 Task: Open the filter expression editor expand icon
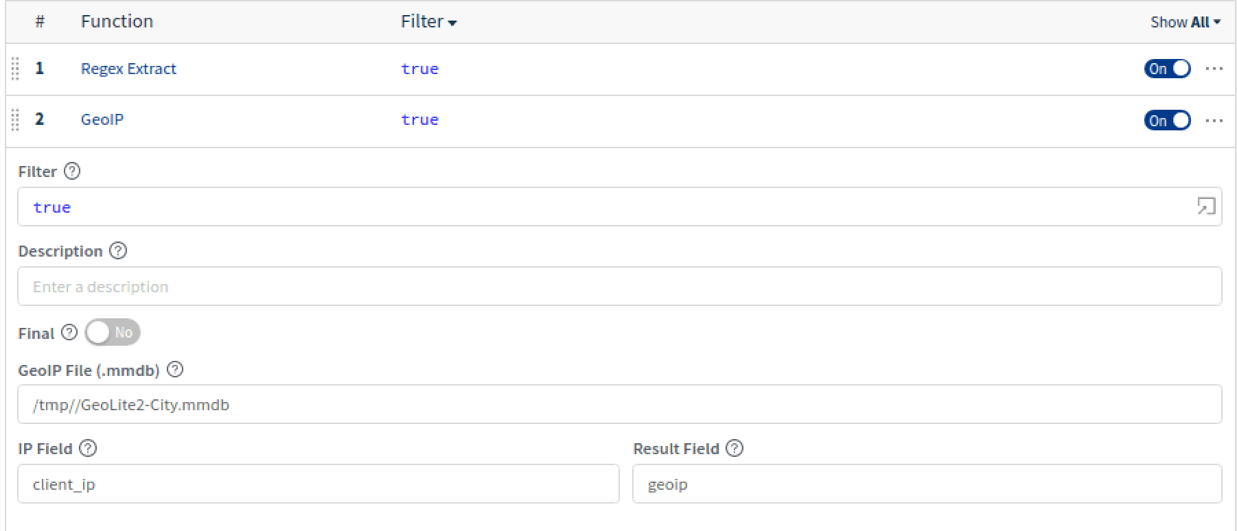(1206, 206)
